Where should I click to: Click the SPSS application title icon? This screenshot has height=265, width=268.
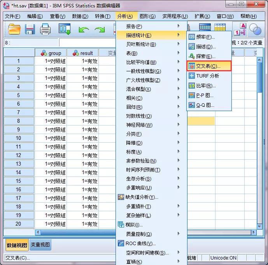point(6,6)
